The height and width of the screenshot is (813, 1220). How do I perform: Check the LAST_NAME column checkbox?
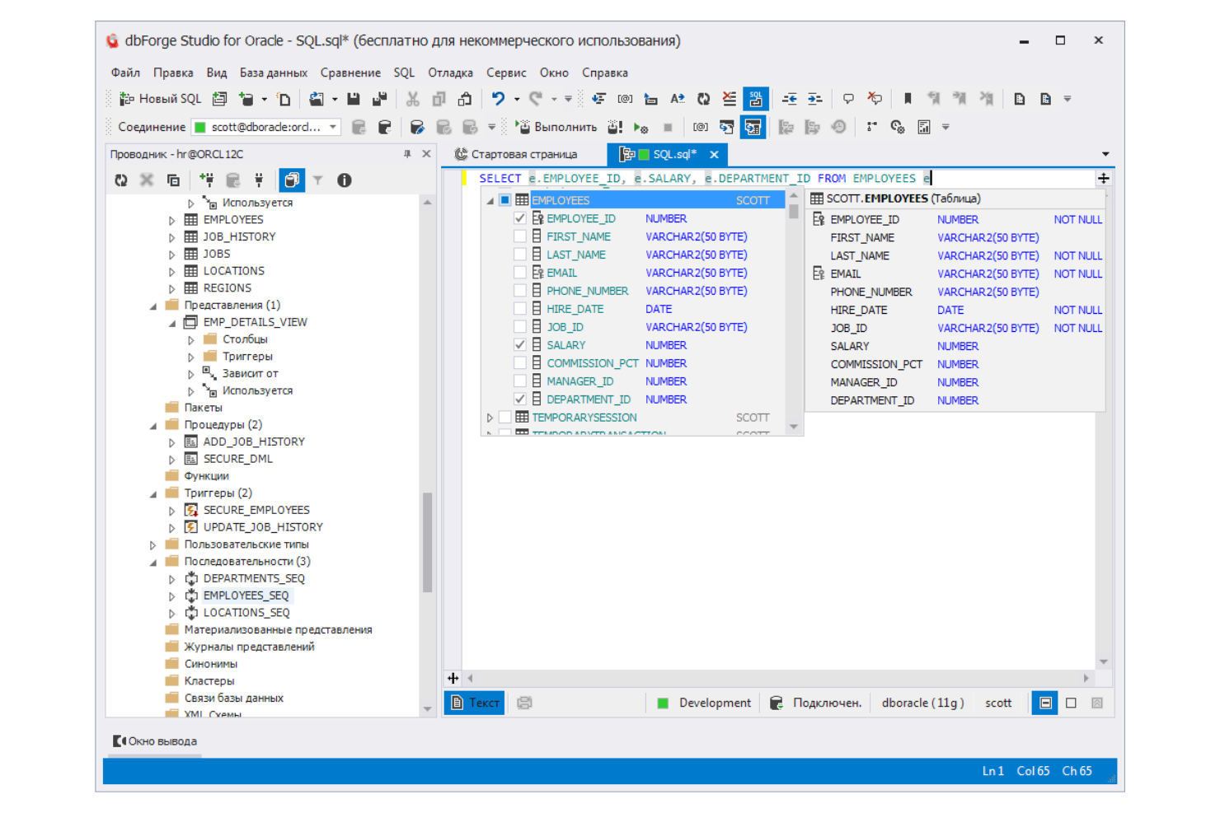tap(520, 255)
